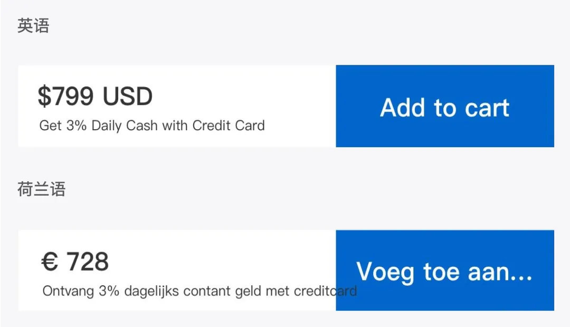The height and width of the screenshot is (327, 570).
Task: Click the 英语 section label
Action: click(x=33, y=26)
